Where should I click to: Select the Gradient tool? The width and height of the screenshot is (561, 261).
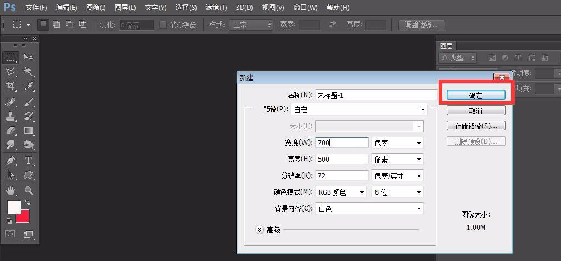tap(28, 130)
